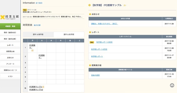The width and height of the screenshot is (177, 93).
Task: Click the scroll-to-top arrow icon
Action: point(172,85)
